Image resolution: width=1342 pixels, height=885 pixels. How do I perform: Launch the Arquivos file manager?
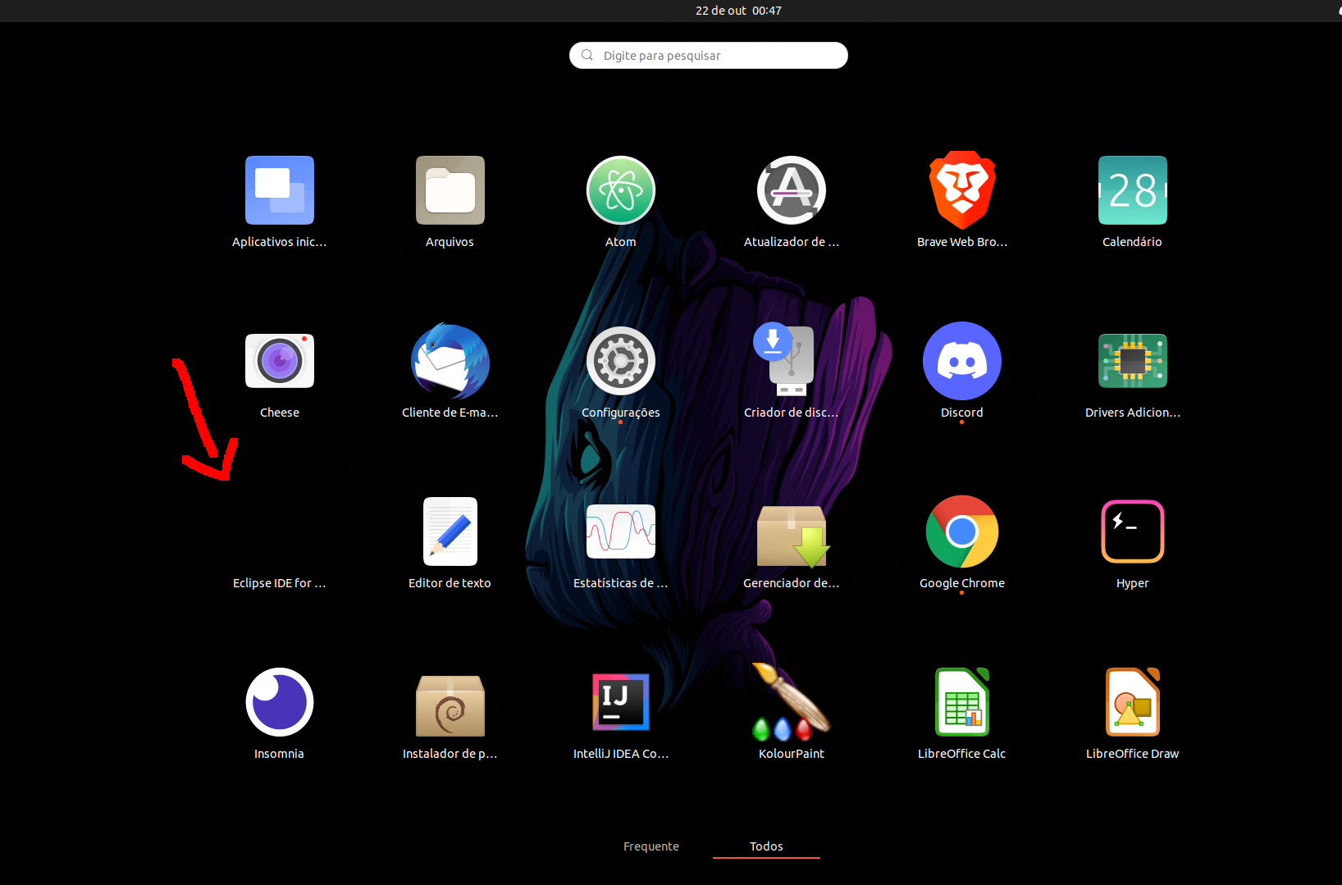click(x=450, y=190)
